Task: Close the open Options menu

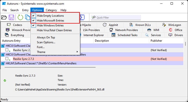Action: (x=37, y=10)
